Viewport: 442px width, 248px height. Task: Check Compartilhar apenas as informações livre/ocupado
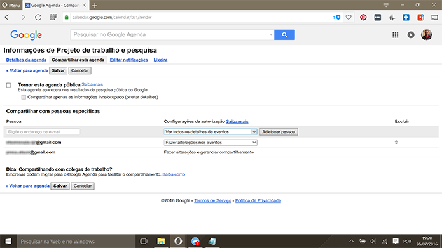point(24,97)
